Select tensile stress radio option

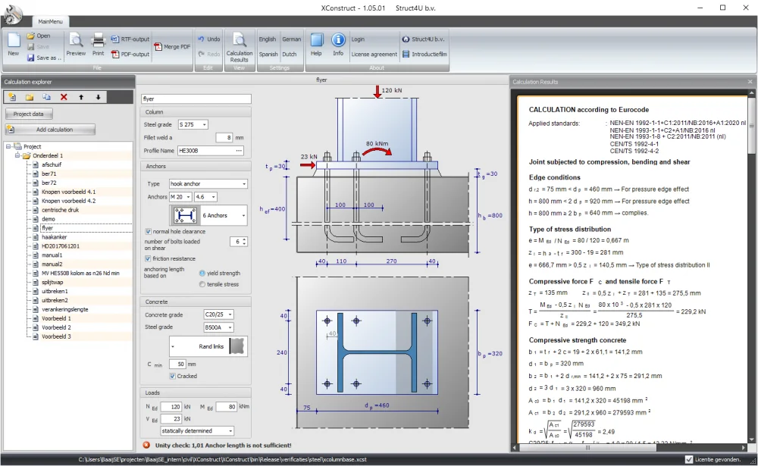pos(202,284)
